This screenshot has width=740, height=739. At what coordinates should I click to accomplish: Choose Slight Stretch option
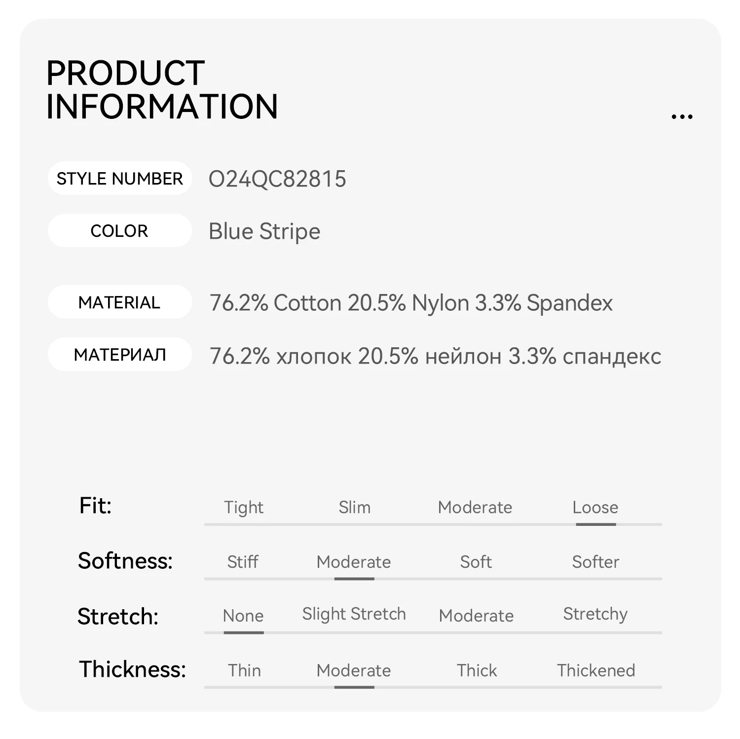point(354,614)
